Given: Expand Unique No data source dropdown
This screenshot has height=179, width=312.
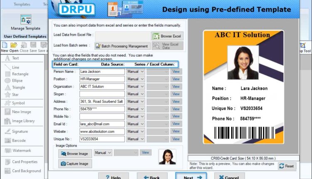Looking at the screenshot, I should pyautogui.click(x=136, y=139).
